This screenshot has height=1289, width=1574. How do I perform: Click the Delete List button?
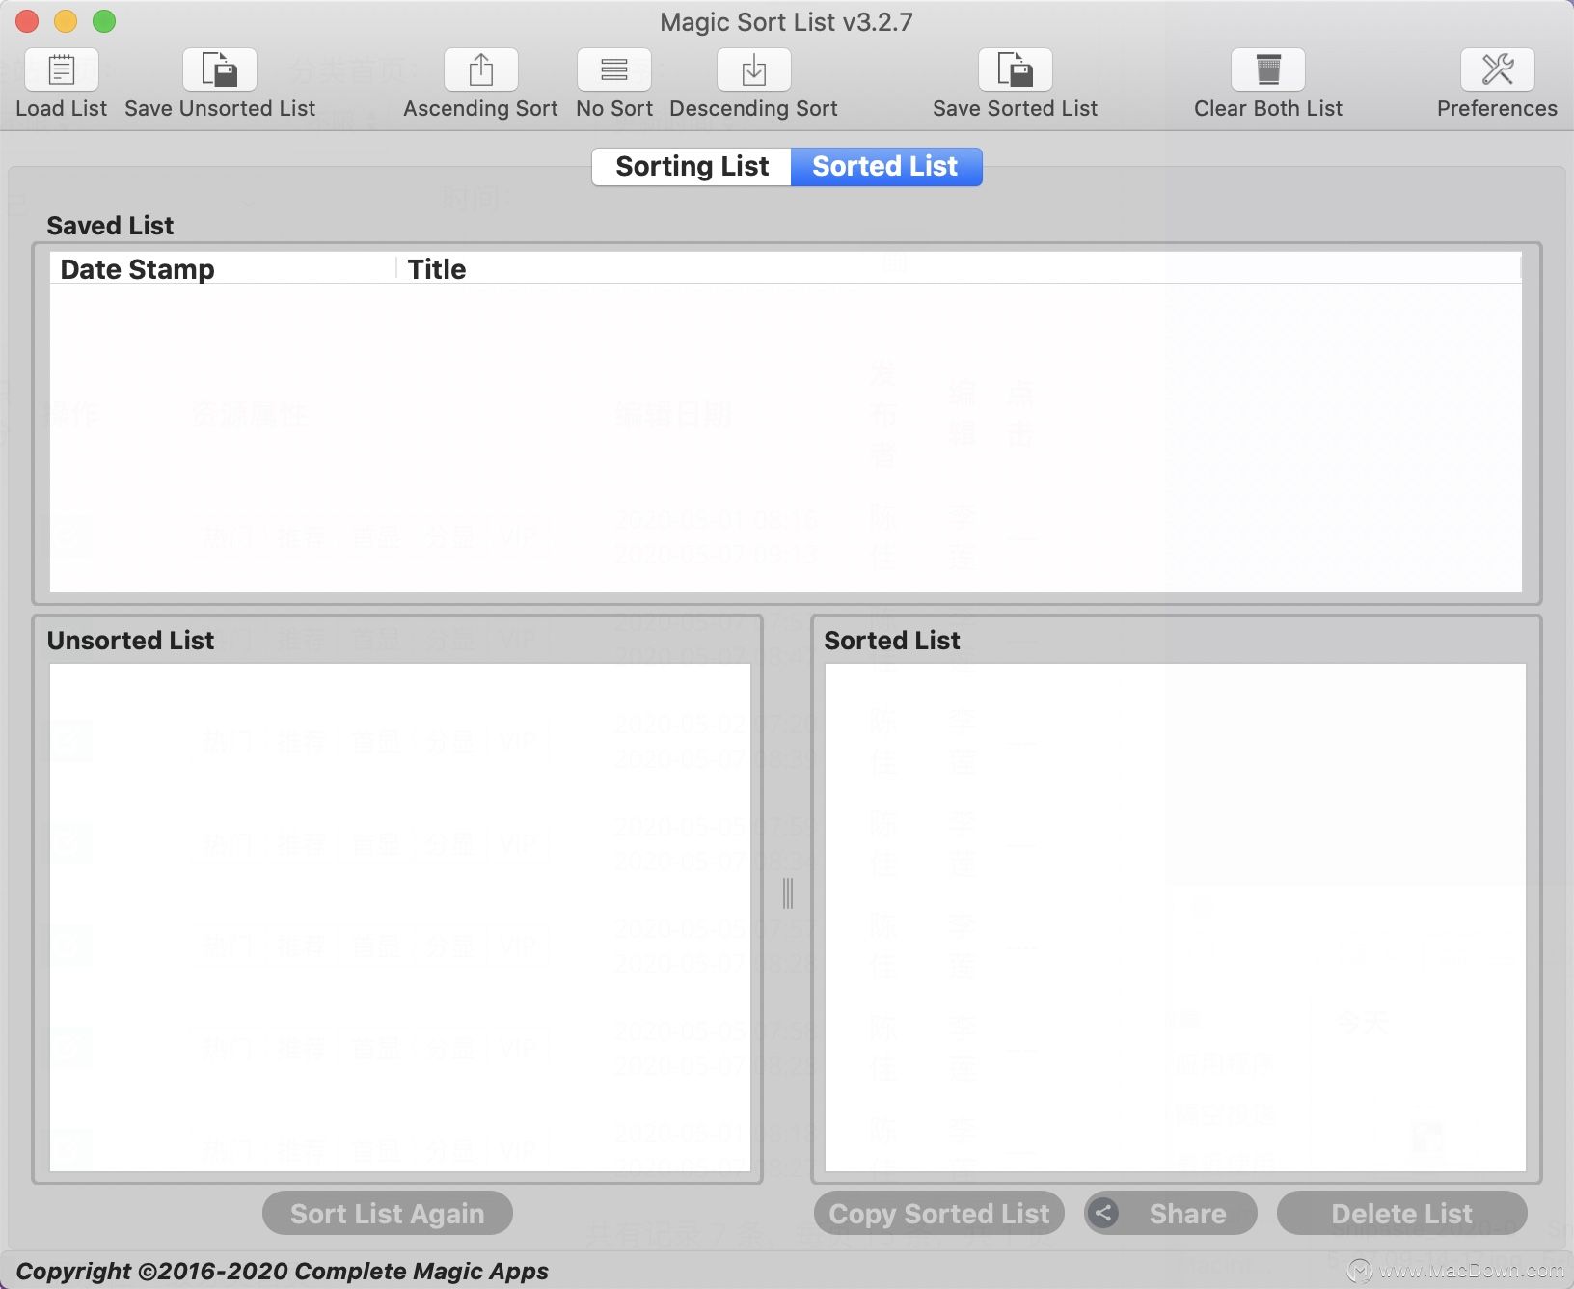tap(1402, 1214)
